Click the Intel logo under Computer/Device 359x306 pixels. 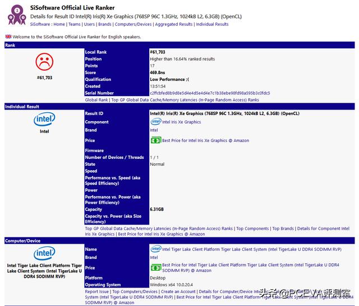tap(44, 253)
